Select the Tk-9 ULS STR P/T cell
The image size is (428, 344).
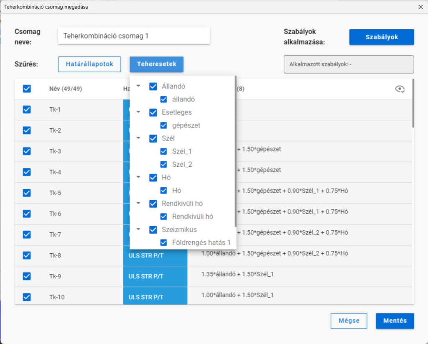tap(155, 276)
